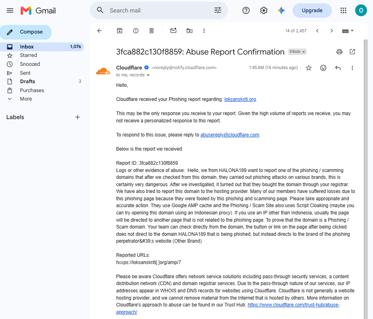Click the search magnifier icon

pyautogui.click(x=100, y=10)
